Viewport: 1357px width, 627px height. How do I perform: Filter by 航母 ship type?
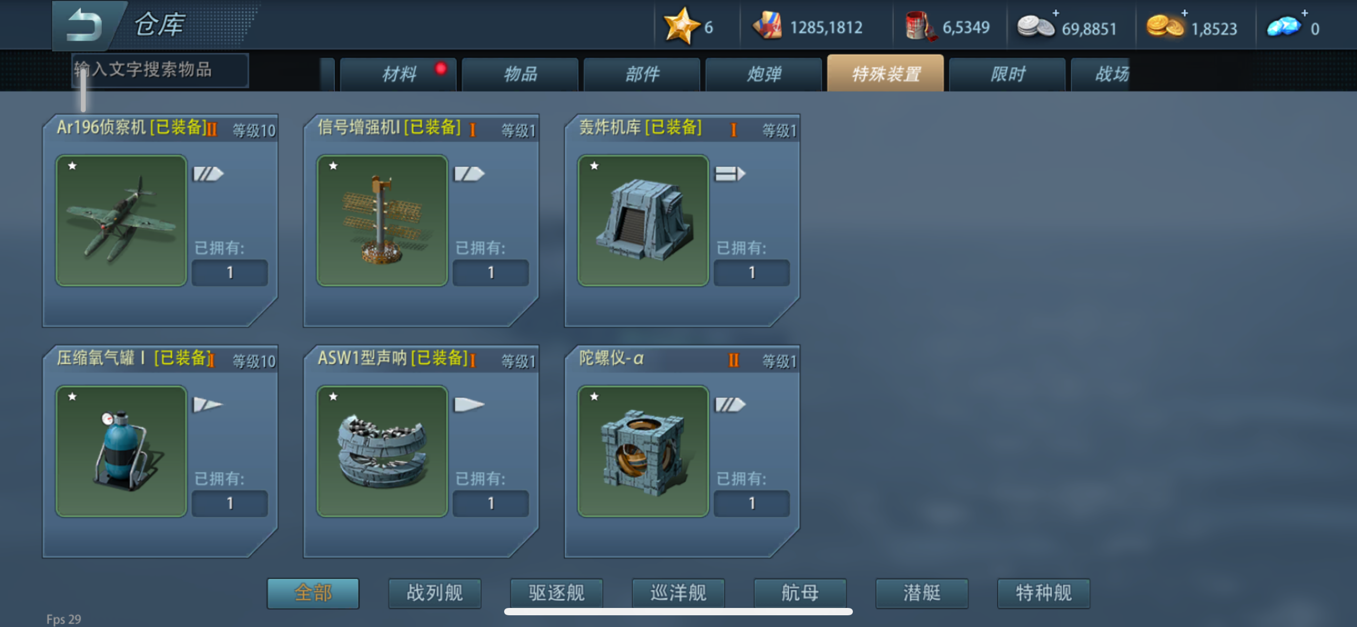(800, 593)
